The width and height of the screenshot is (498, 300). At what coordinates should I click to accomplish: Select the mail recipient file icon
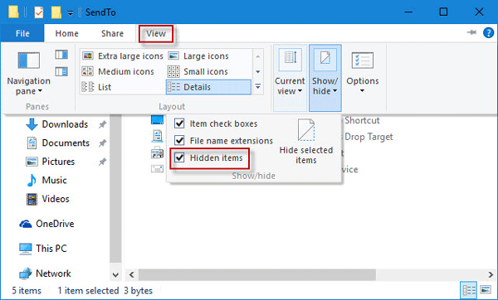click(x=157, y=168)
